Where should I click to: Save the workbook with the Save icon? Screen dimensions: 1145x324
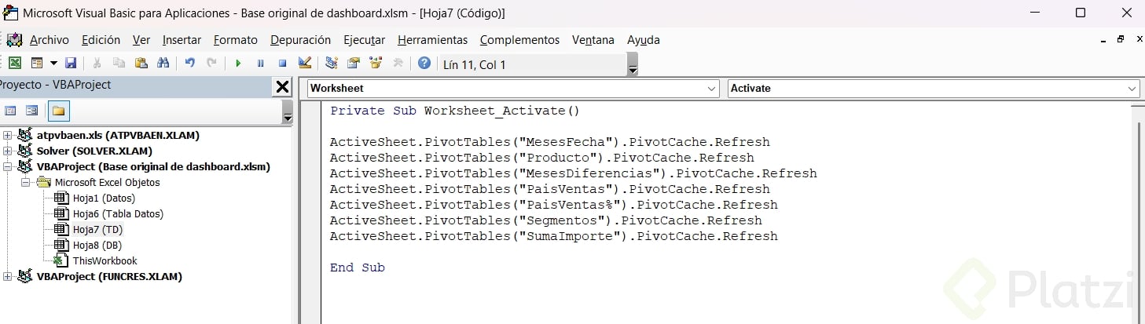(x=71, y=64)
